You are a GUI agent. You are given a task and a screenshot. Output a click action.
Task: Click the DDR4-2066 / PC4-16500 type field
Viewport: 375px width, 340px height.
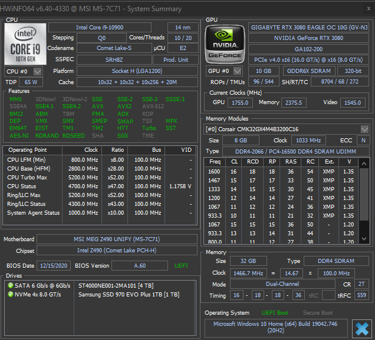pos(295,152)
